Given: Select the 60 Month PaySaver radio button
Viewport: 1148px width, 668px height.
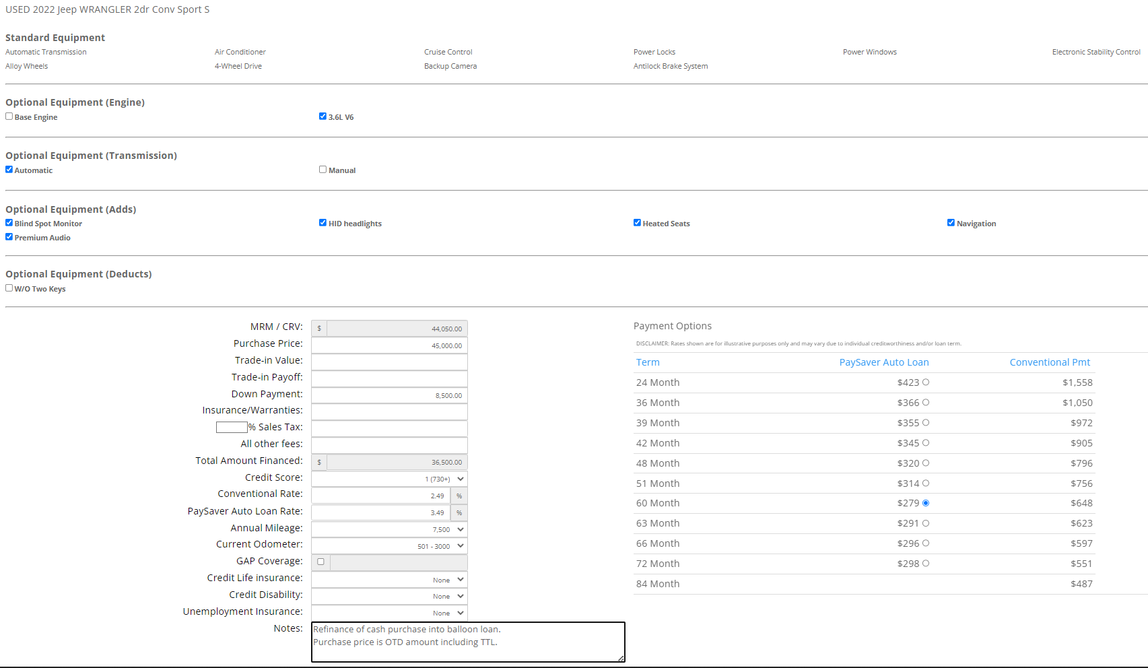Looking at the screenshot, I should 926,503.
